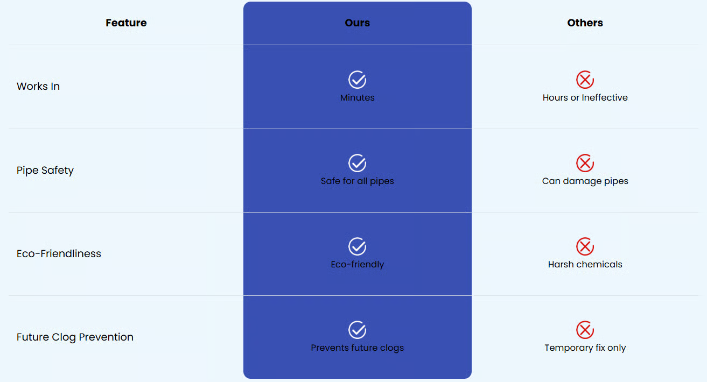
Task: Select the Feature column header
Action: click(x=126, y=23)
